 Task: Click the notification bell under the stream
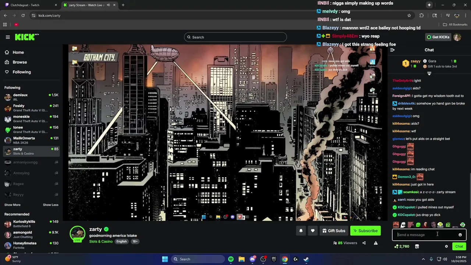301,231
